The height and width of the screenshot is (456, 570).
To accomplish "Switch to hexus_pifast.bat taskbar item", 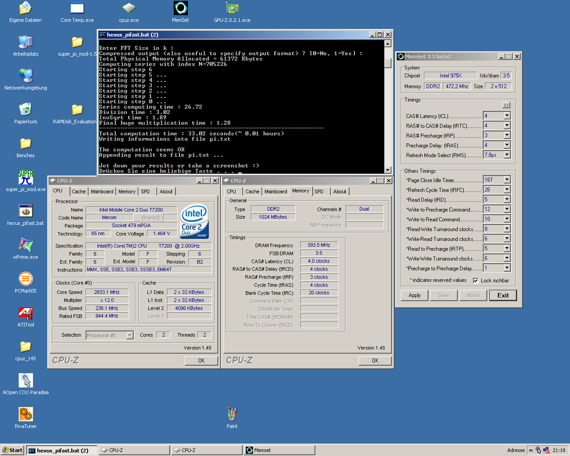I will tap(61, 450).
